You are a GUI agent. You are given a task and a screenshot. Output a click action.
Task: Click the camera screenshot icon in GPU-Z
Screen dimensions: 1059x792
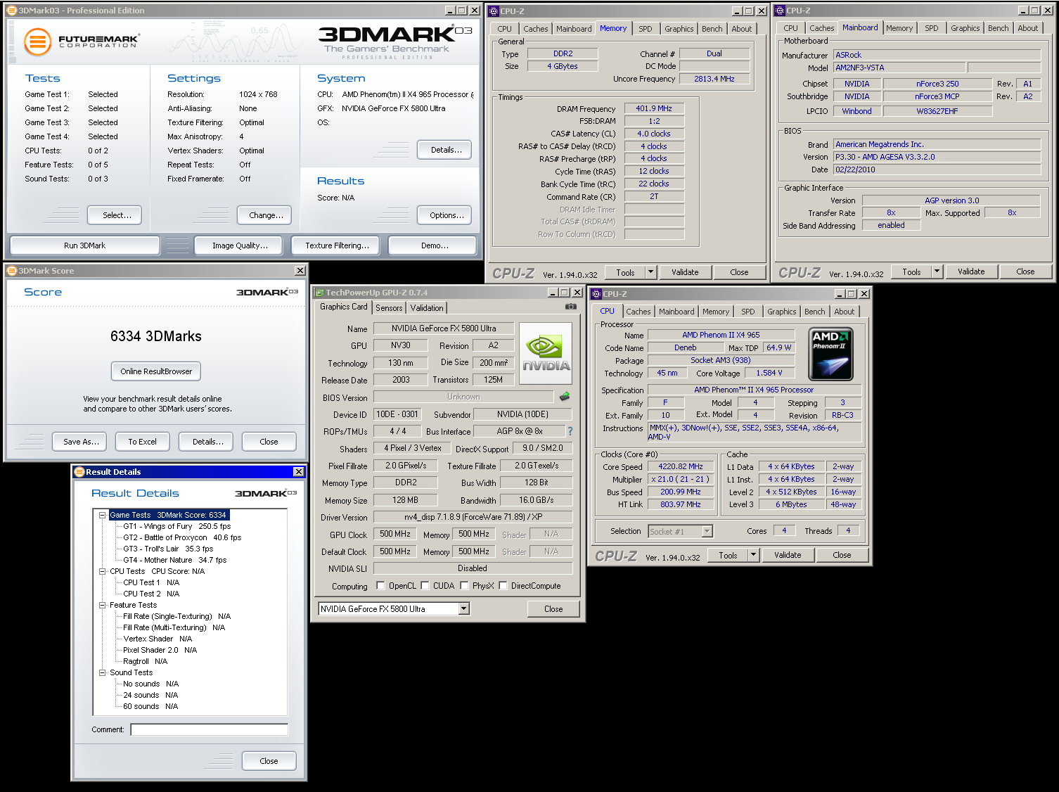coord(570,307)
